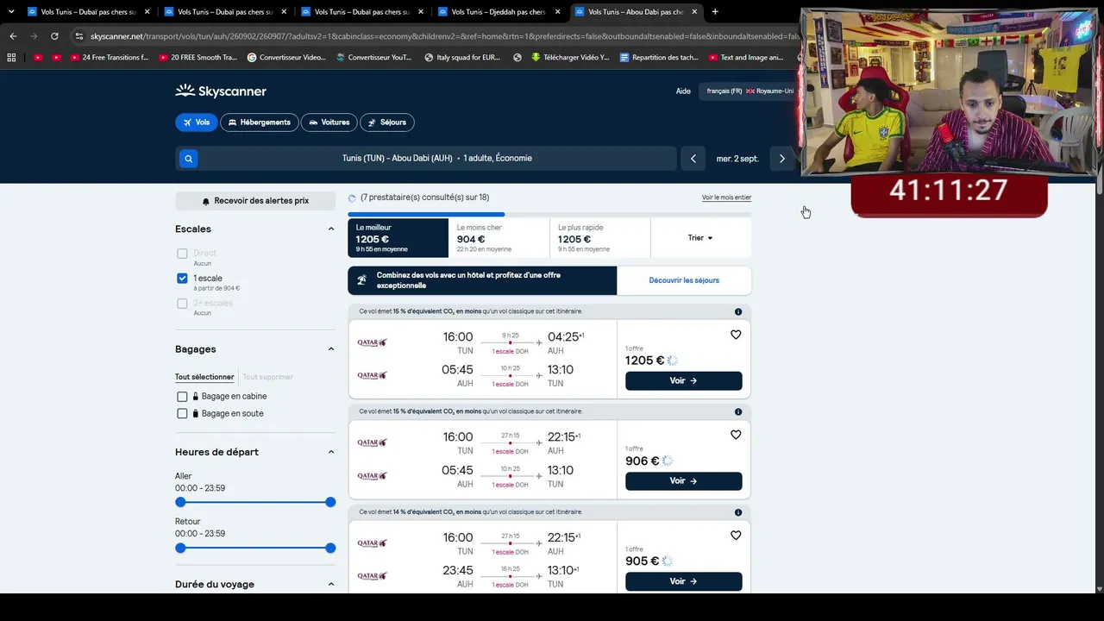Close the Vols Tunis – Abou Dabi tab
Screen dimensions: 1104x621
694,12
